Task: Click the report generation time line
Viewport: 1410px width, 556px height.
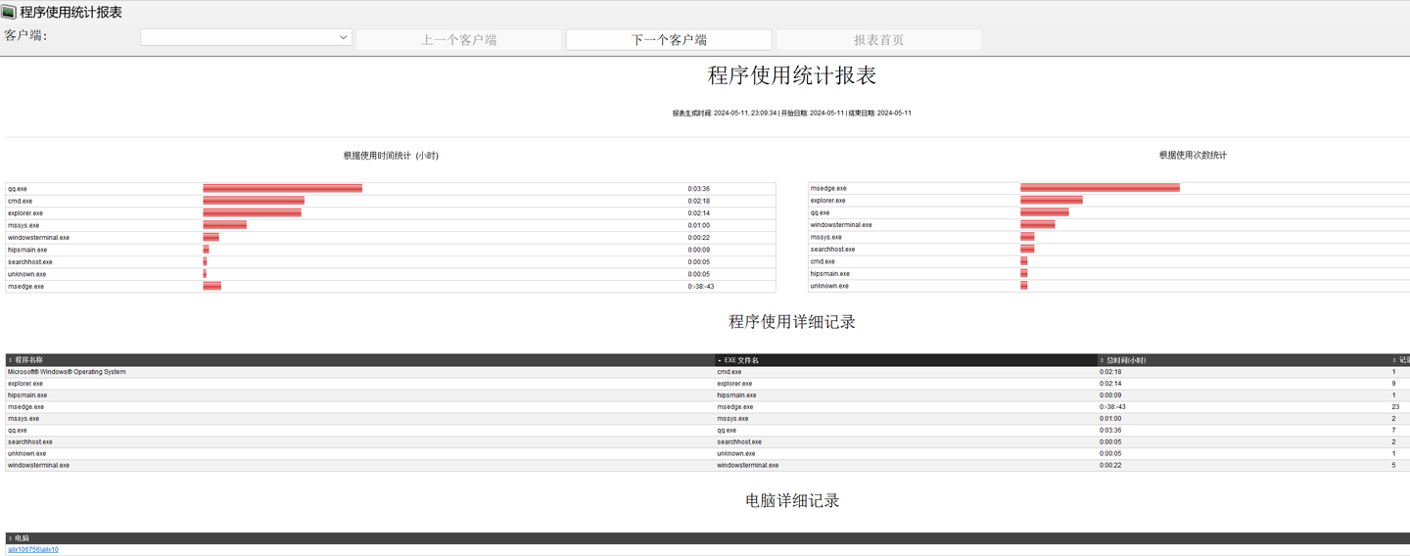Action: 792,114
